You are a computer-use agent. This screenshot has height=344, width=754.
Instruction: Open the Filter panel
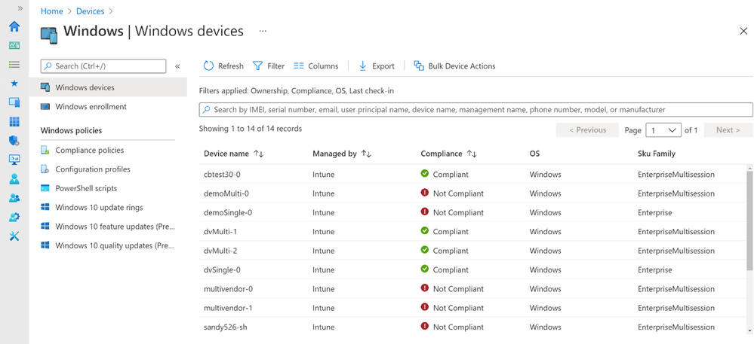(269, 66)
